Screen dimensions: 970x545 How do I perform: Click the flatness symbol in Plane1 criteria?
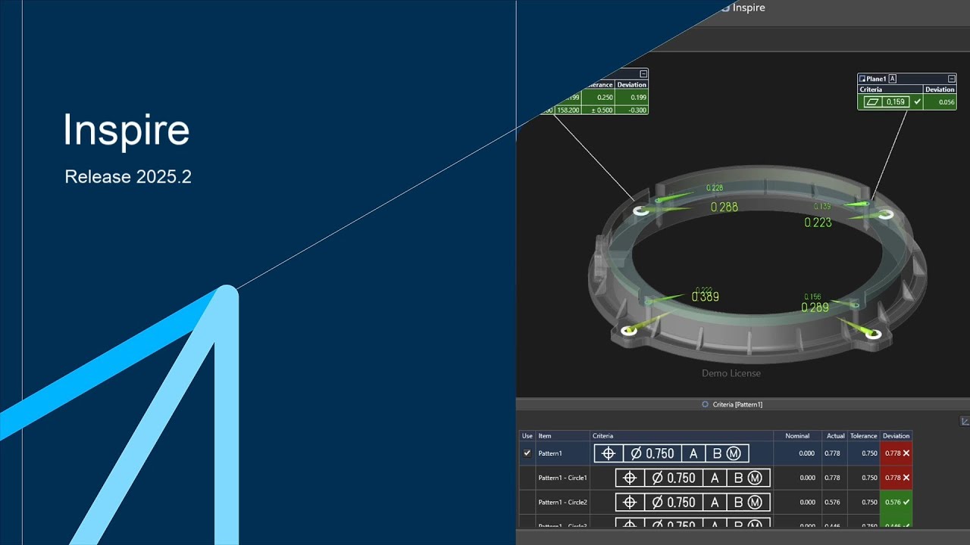tap(872, 101)
